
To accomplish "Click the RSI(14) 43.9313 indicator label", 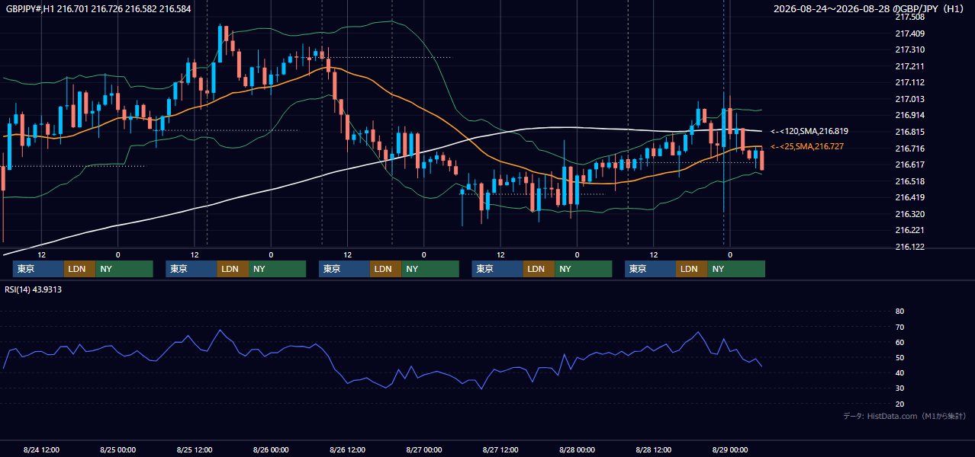I will (x=34, y=289).
